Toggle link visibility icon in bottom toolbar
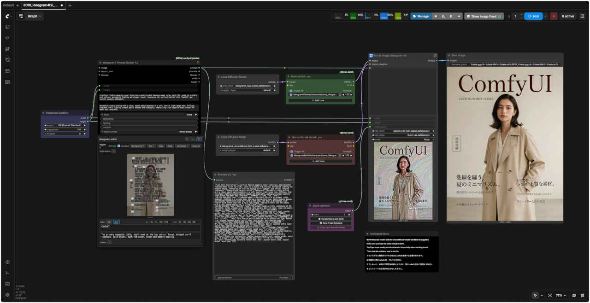This screenshot has width=590, height=303. click(582, 295)
